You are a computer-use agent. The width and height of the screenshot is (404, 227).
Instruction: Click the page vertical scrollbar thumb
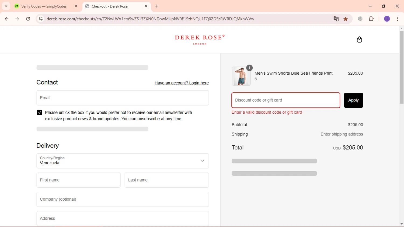pyautogui.click(x=402, y=67)
